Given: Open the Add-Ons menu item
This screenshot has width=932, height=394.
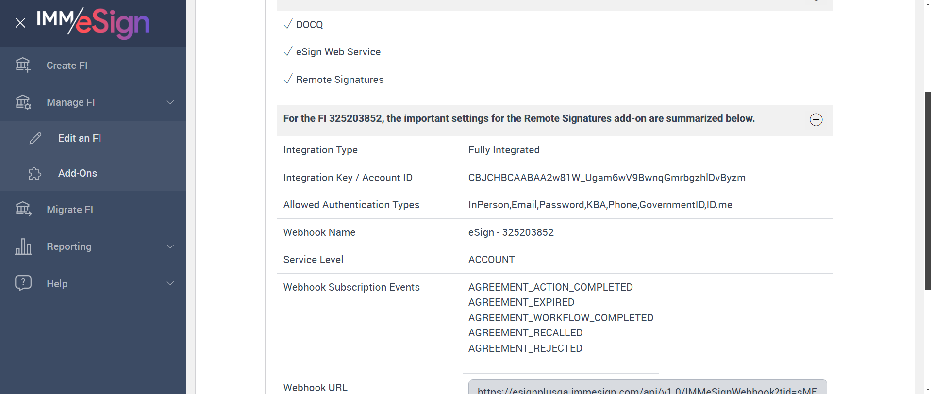Looking at the screenshot, I should pos(78,173).
